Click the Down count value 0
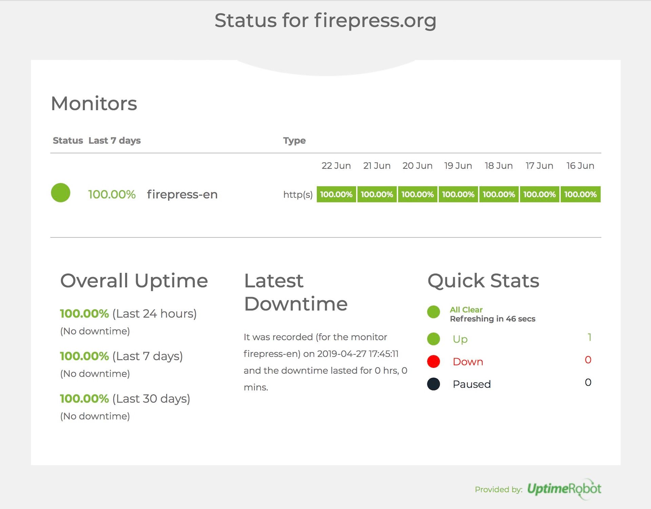The image size is (651, 509). click(588, 360)
